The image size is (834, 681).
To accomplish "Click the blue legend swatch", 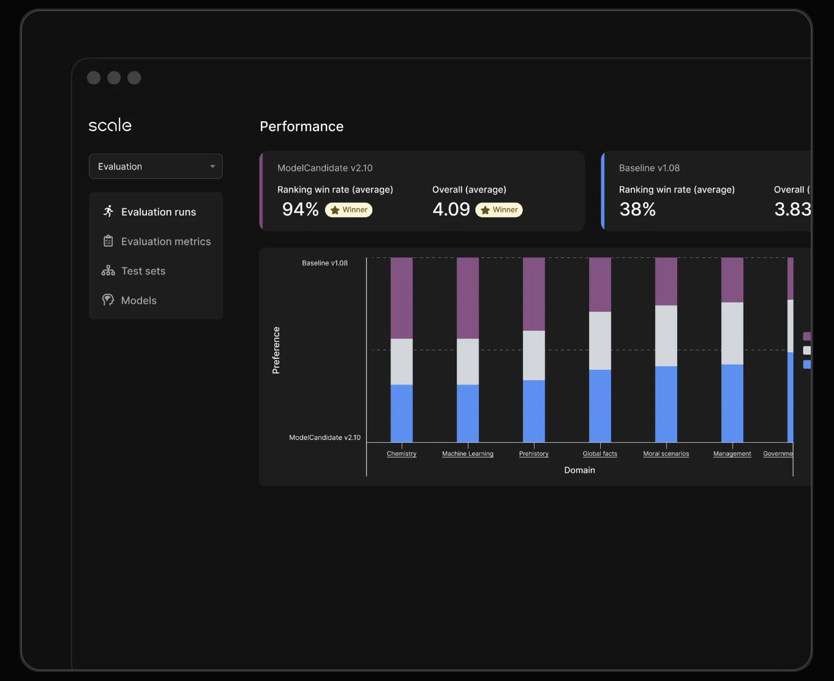I will tap(807, 364).
